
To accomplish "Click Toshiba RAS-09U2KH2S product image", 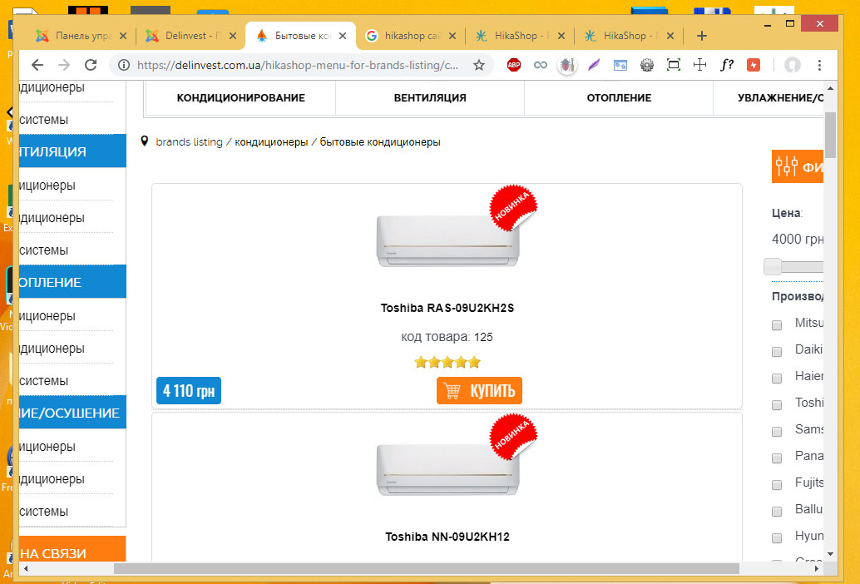I will pyautogui.click(x=447, y=240).
